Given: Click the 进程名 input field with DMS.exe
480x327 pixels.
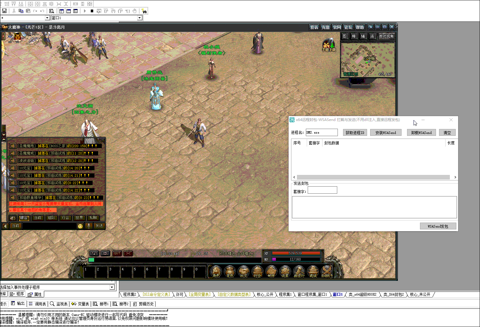Looking at the screenshot, I should [x=322, y=132].
